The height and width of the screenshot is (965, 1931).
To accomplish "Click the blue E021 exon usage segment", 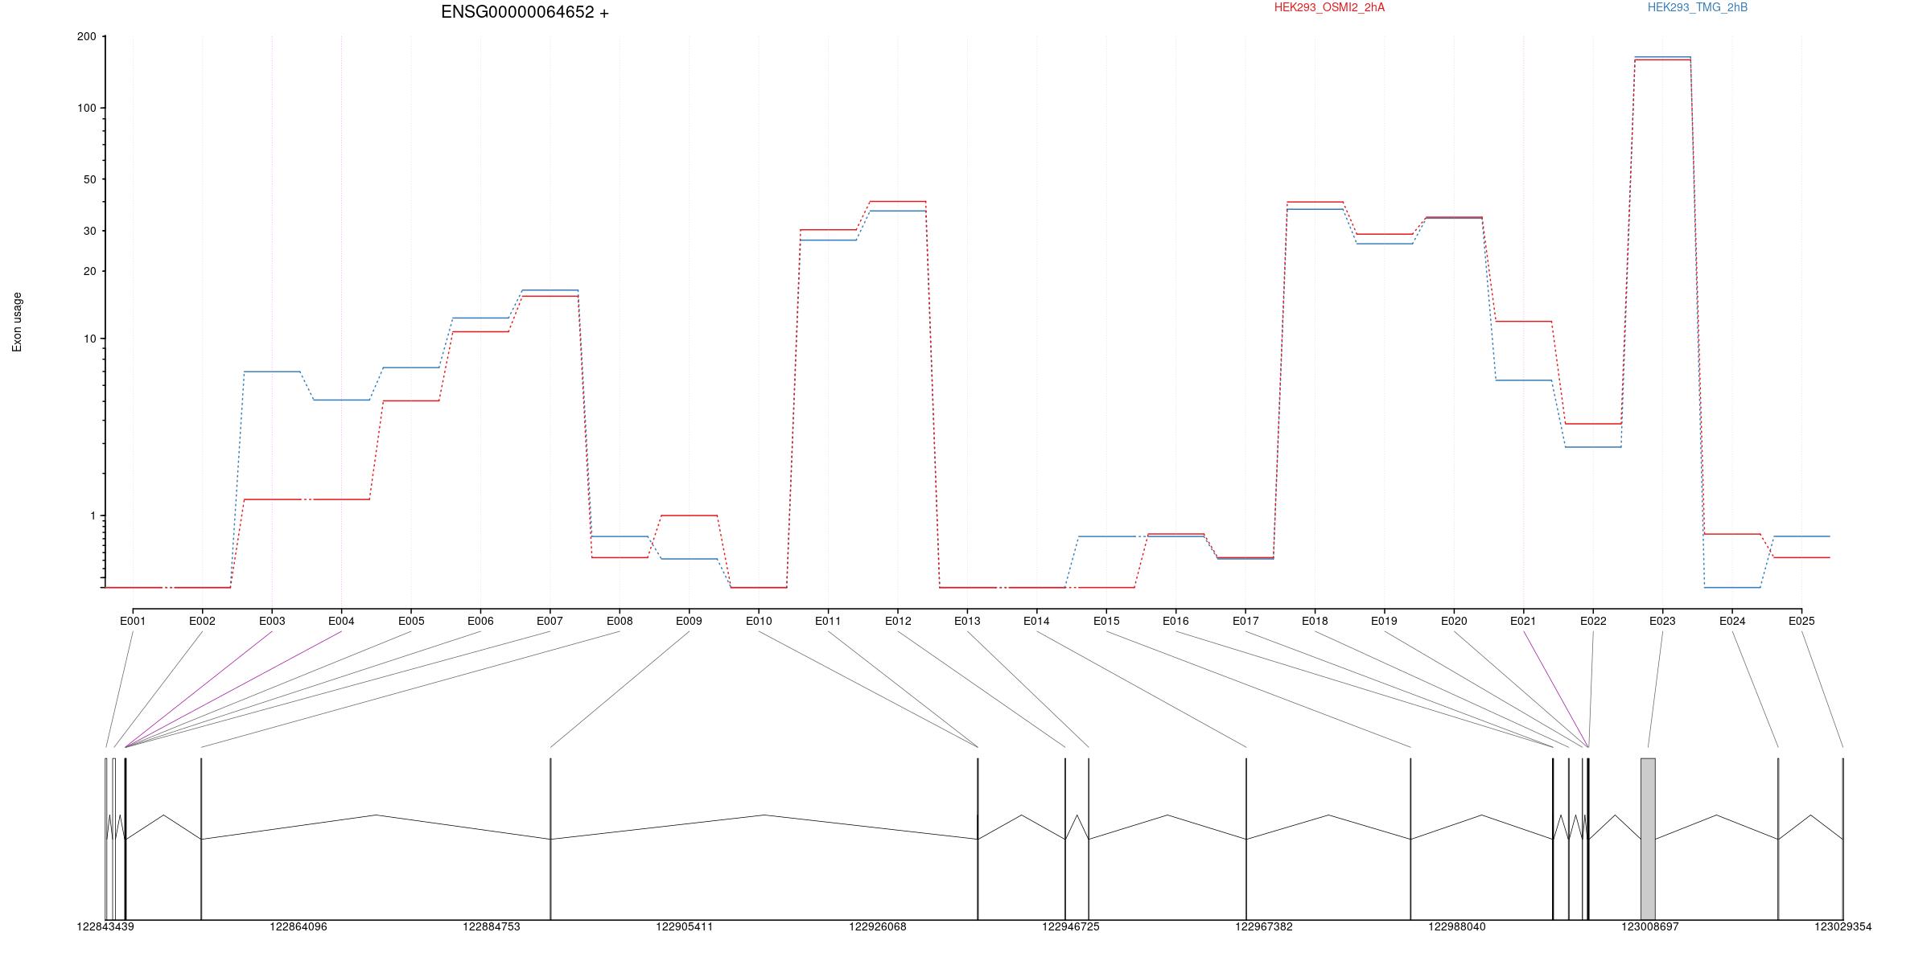I will [1524, 380].
